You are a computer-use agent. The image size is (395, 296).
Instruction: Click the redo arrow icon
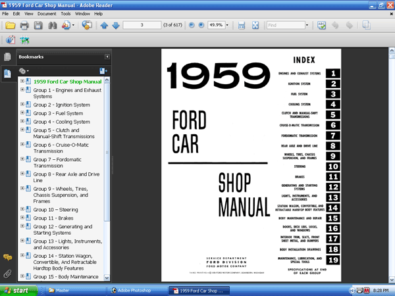pos(349,25)
